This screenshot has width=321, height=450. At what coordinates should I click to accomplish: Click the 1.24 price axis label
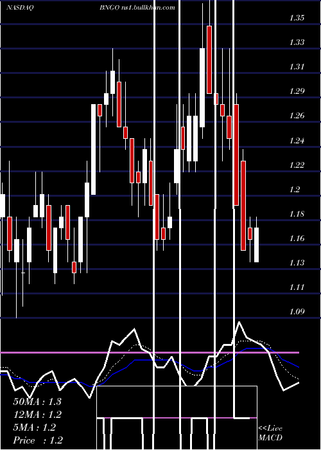[x=297, y=140]
